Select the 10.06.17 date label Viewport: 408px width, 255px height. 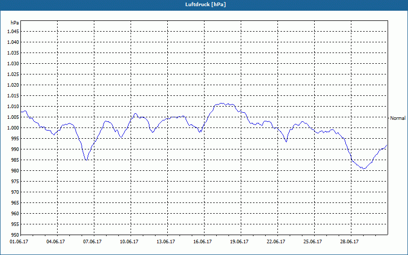coord(129,242)
